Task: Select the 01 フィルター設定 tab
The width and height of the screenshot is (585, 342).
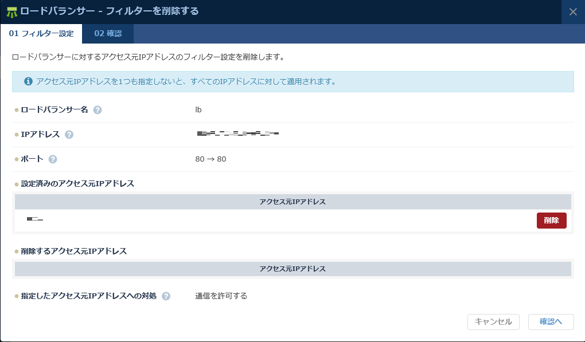Action: [x=40, y=33]
